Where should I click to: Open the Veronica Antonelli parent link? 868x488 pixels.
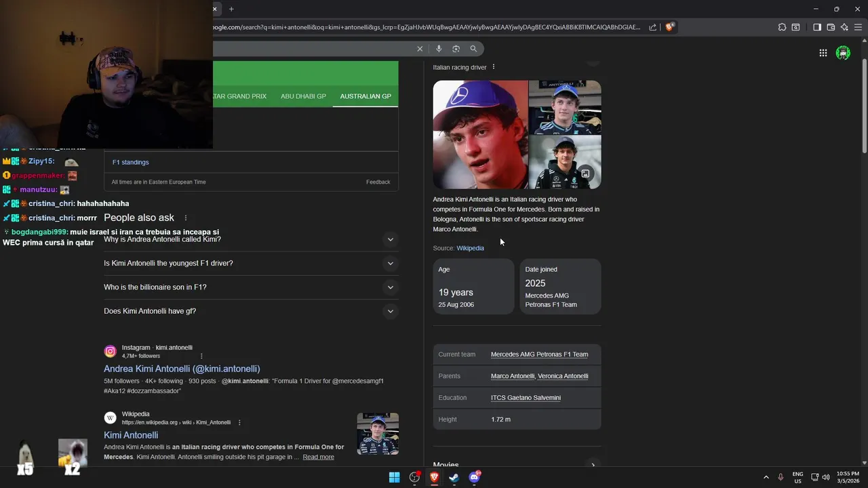coord(563,376)
